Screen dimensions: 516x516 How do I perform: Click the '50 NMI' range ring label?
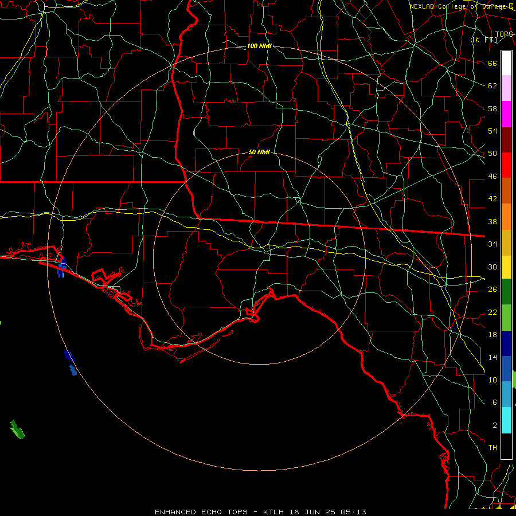pos(259,152)
